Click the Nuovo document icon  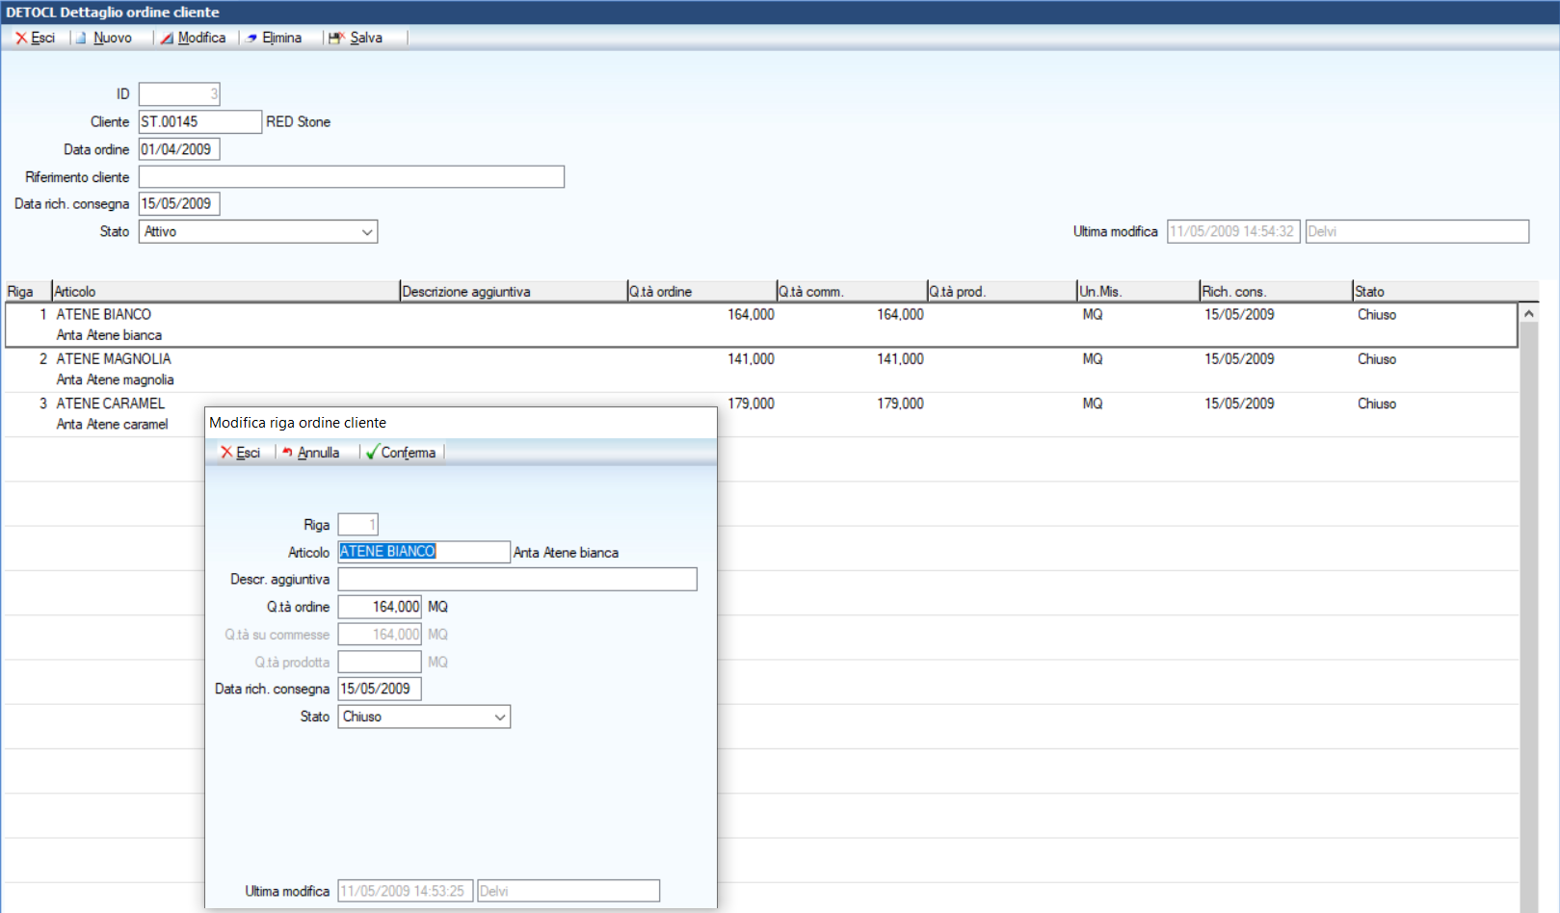pyautogui.click(x=82, y=38)
